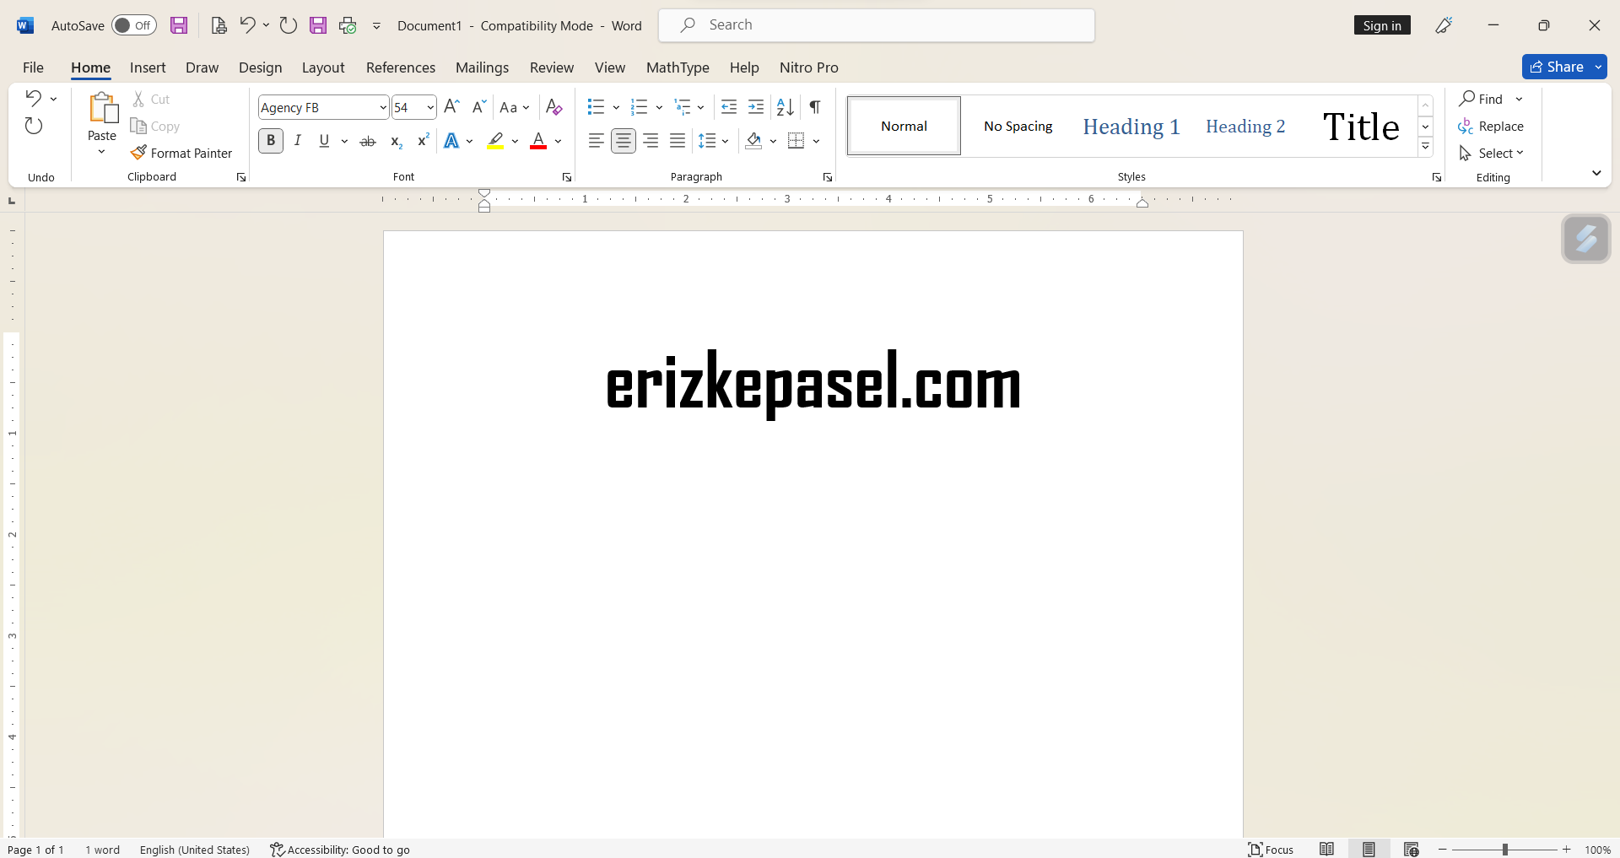This screenshot has height=858, width=1620.
Task: Toggle center alignment
Action: click(x=624, y=141)
